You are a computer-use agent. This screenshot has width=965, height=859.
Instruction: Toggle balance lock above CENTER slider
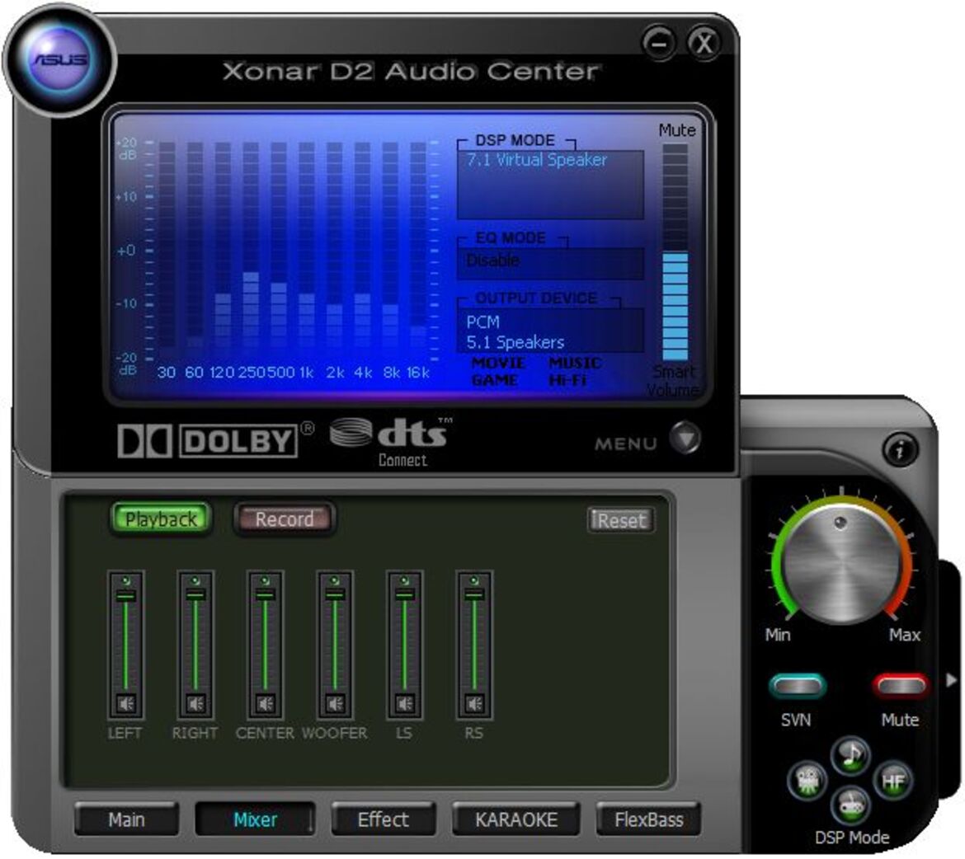pos(266,580)
